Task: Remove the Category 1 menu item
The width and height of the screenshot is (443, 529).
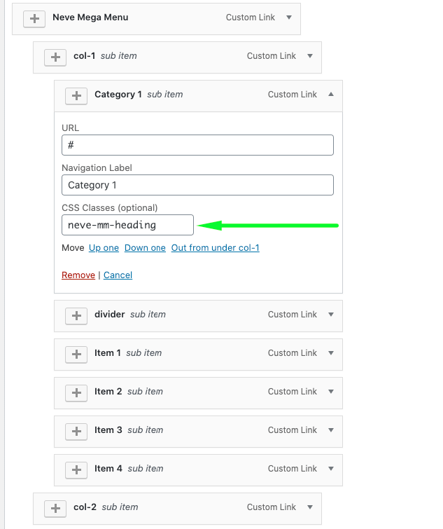Action: point(78,275)
